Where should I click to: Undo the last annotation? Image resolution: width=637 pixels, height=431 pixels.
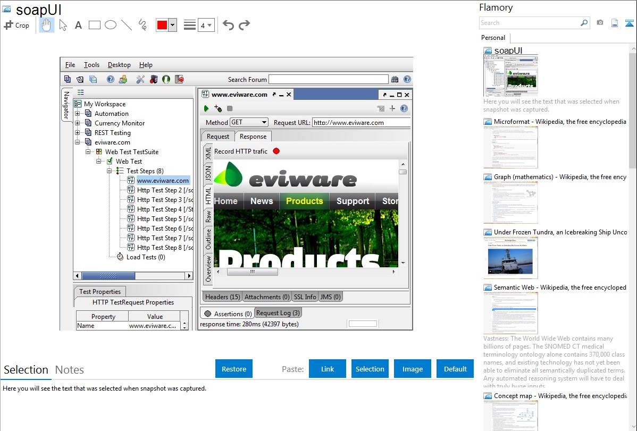click(x=228, y=25)
